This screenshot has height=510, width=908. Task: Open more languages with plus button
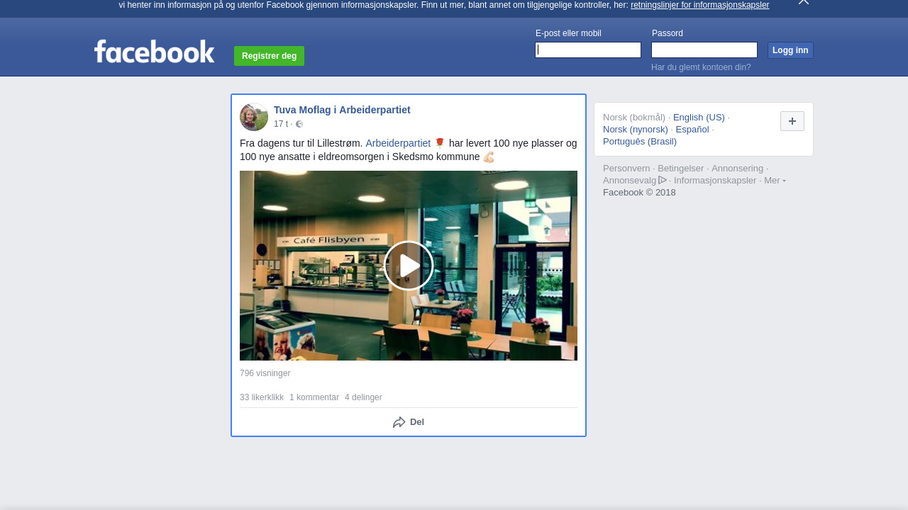792,121
